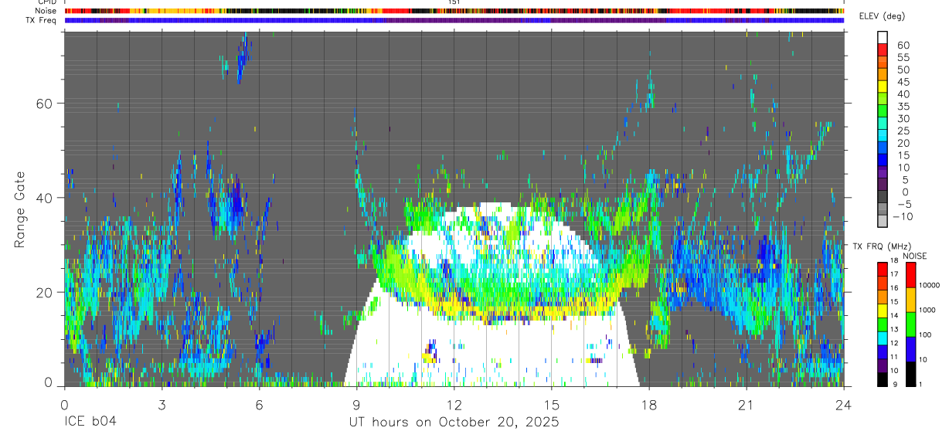Click the x-axis tick label '3'
This screenshot has width=949, height=438.
pyautogui.click(x=162, y=404)
